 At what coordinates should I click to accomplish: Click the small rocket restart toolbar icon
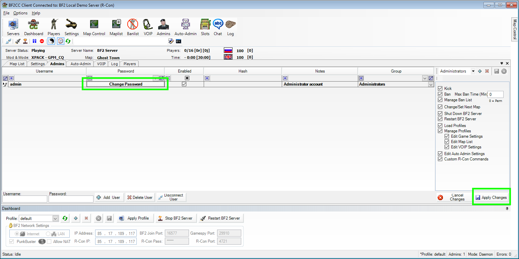tap(18, 41)
